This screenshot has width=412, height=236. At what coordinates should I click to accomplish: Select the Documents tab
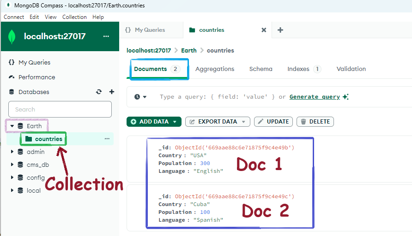tap(157, 69)
